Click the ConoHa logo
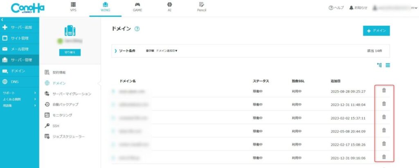The height and width of the screenshot is (168, 419). (x=28, y=8)
